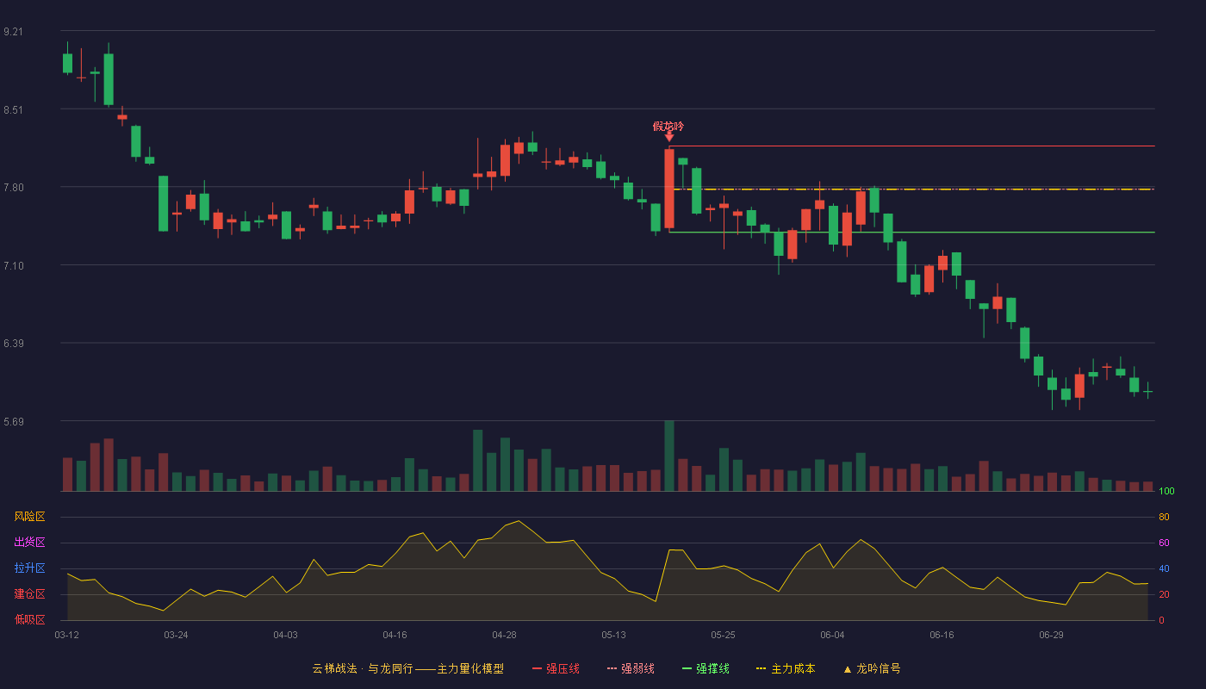The height and width of the screenshot is (689, 1206).
Task: Click the 风险区 zone label
Action: point(29,517)
